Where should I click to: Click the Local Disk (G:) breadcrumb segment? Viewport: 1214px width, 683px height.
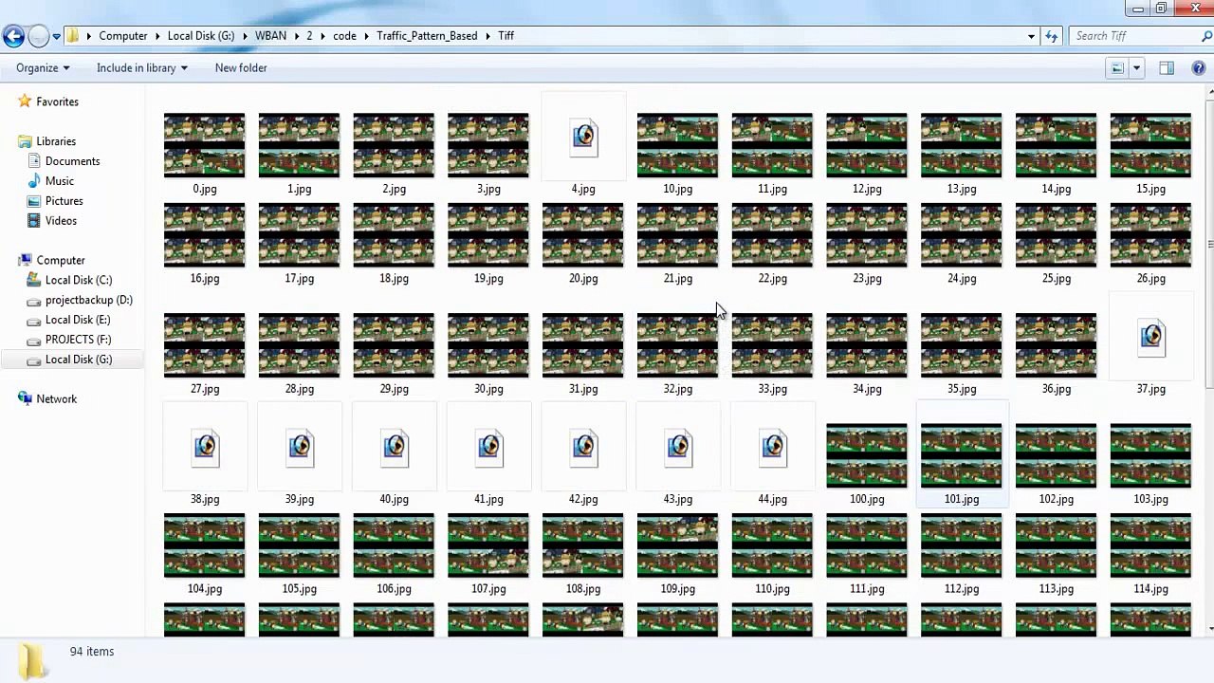point(201,36)
